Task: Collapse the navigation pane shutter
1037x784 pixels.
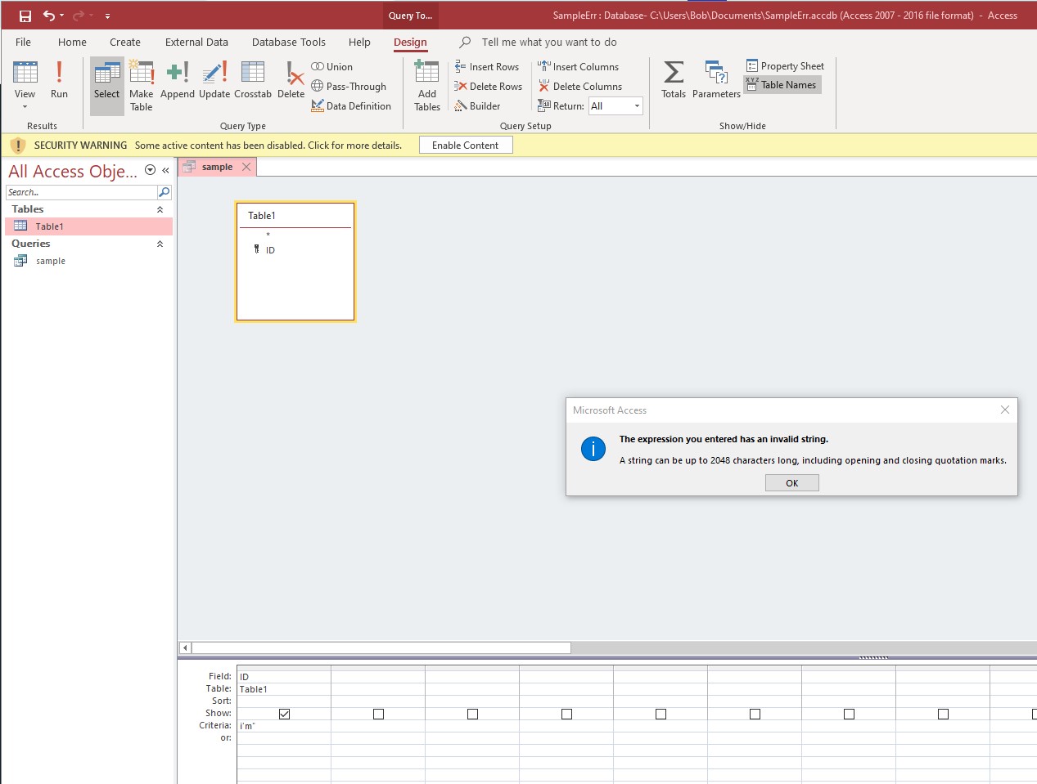Action: (x=165, y=171)
